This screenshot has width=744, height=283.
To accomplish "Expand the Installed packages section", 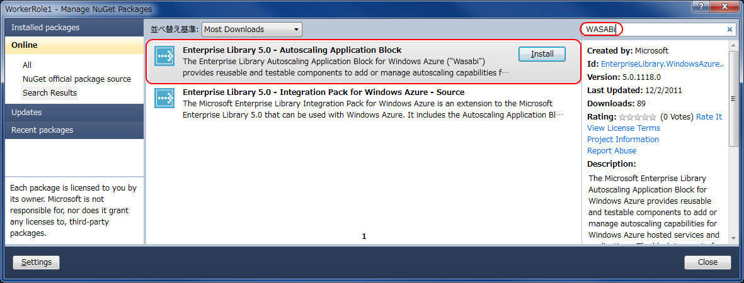I will (x=45, y=28).
